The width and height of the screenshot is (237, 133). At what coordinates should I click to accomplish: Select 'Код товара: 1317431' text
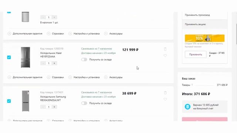point(52,92)
